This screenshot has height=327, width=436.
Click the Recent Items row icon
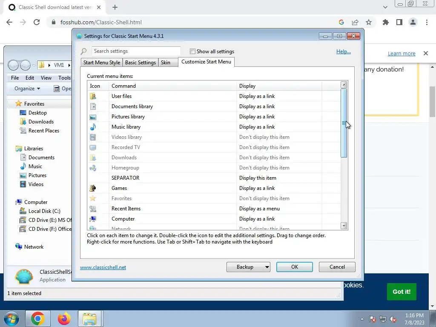[x=93, y=209]
